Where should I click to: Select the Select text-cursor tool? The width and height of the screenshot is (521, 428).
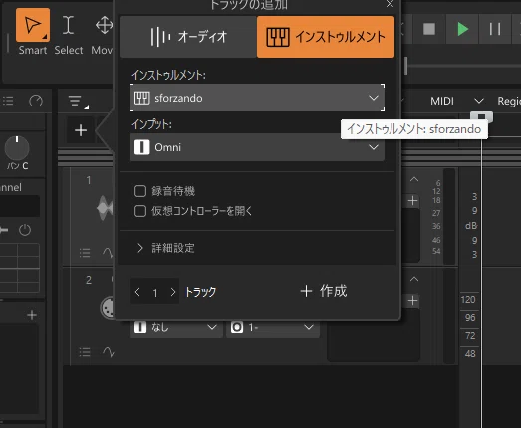68,25
